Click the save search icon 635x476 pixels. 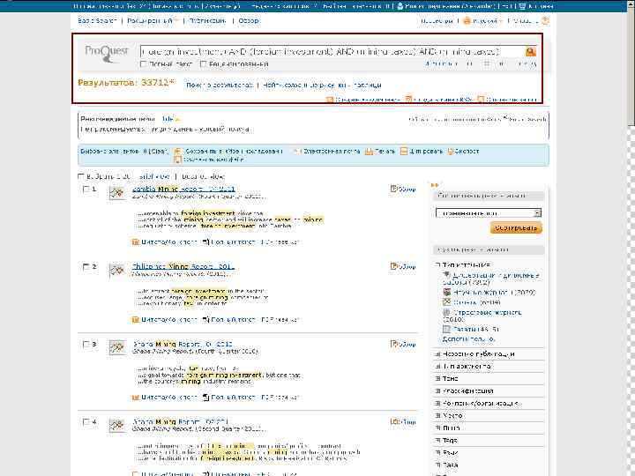[x=481, y=100]
